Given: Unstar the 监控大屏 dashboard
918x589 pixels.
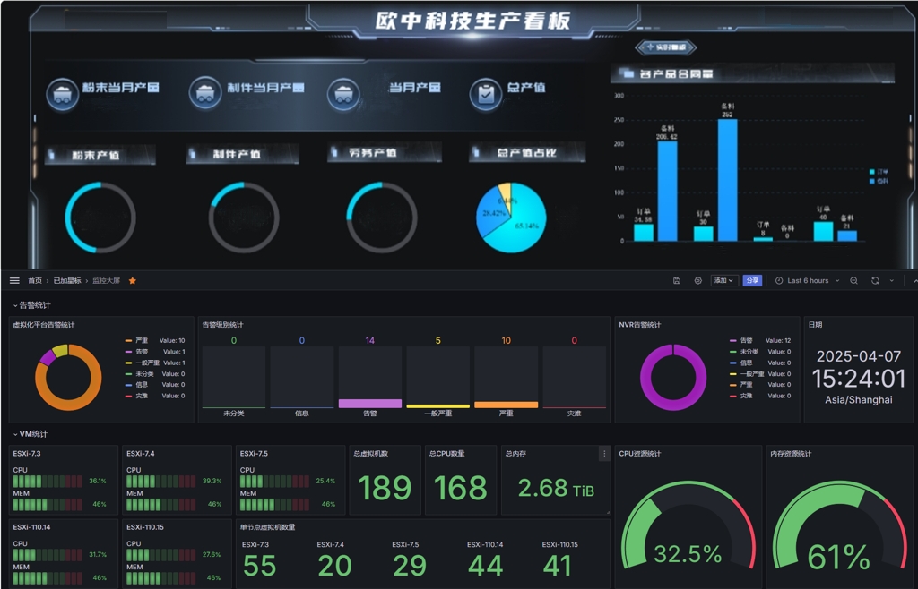Looking at the screenshot, I should [x=131, y=280].
